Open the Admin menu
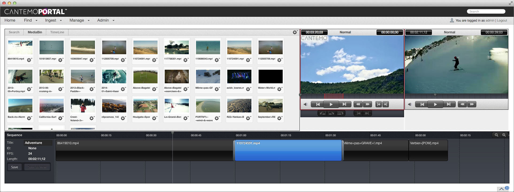Viewport: 514px width, 192px height. [106, 20]
